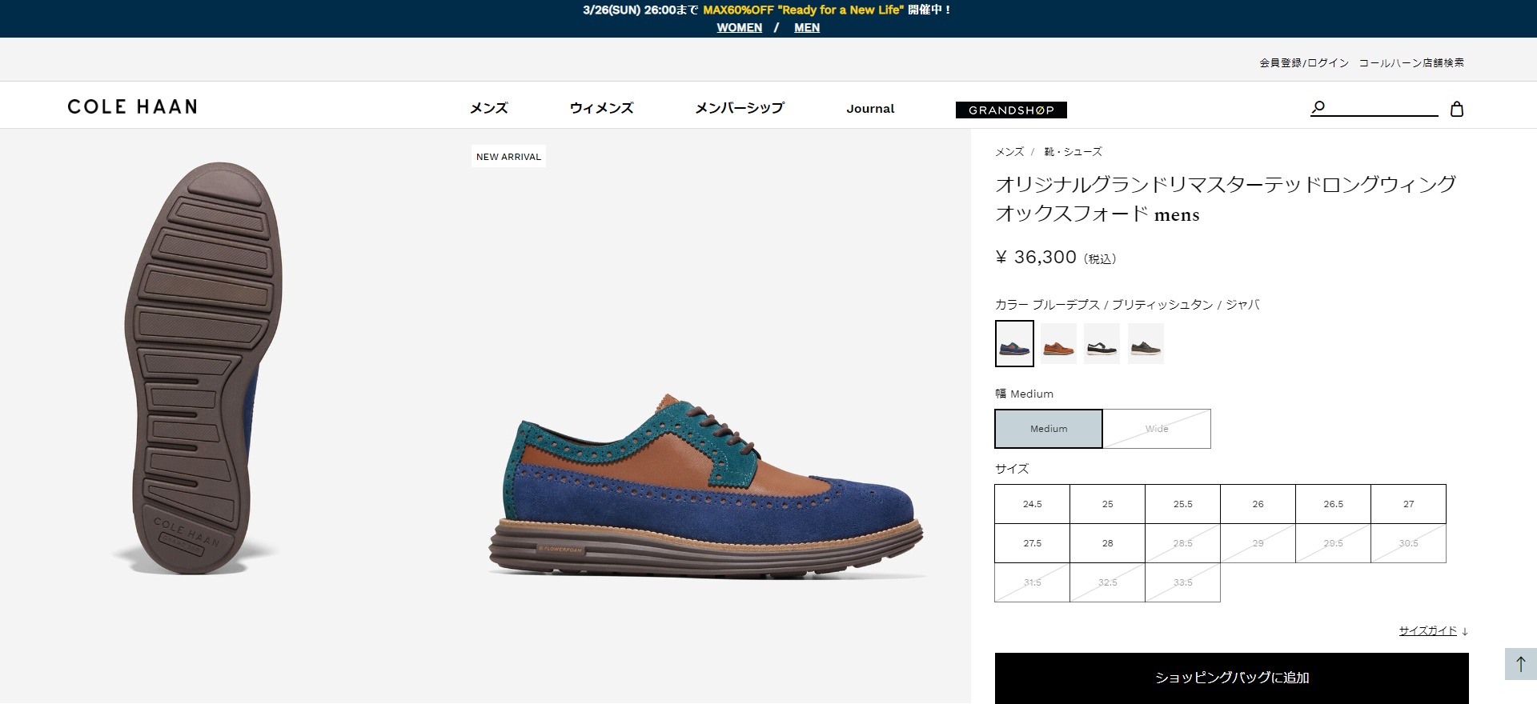Open the ウィメンズ navigation menu
This screenshot has width=1537, height=704.
click(x=601, y=108)
